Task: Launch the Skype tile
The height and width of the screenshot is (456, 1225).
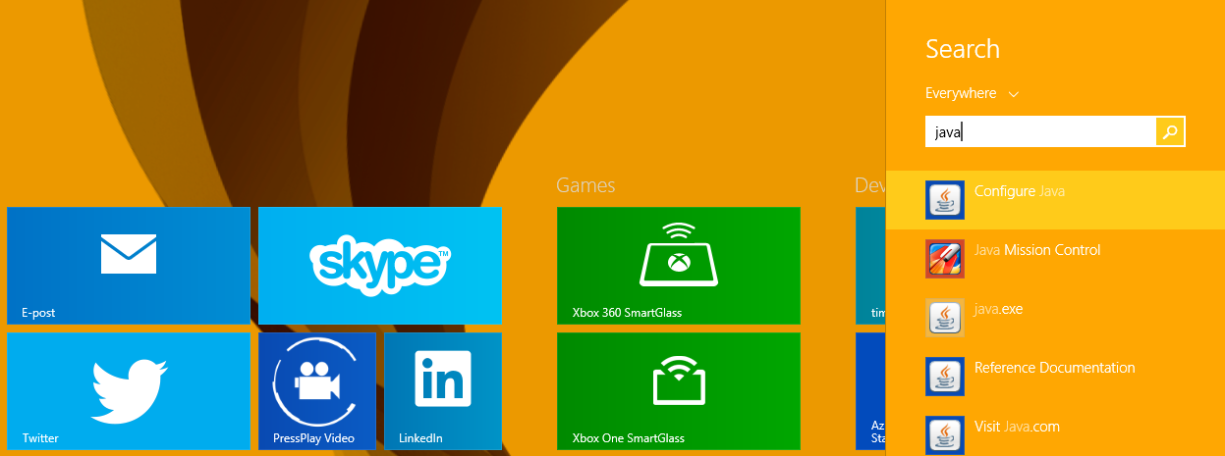Action: coord(380,266)
